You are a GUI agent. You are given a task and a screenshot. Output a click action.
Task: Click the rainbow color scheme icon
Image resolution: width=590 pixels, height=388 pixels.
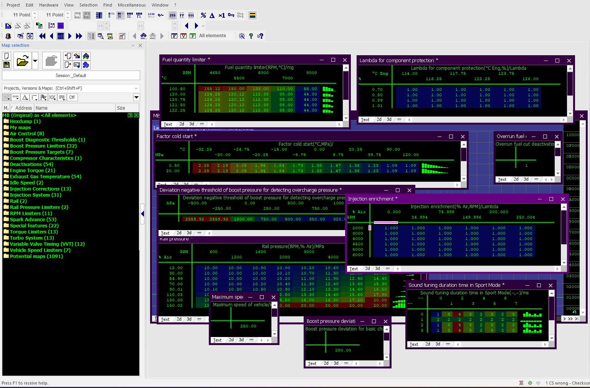253,15
